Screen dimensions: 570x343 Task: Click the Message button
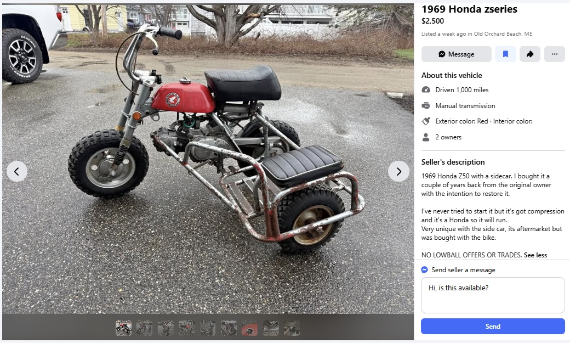click(456, 54)
